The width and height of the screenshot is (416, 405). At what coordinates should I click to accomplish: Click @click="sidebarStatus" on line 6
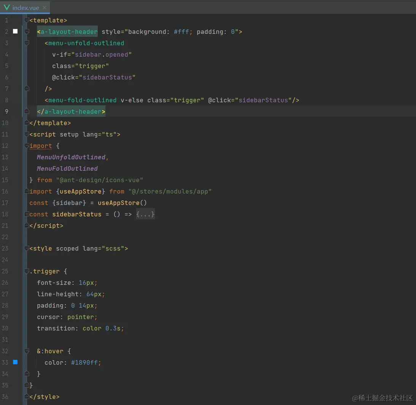(94, 78)
